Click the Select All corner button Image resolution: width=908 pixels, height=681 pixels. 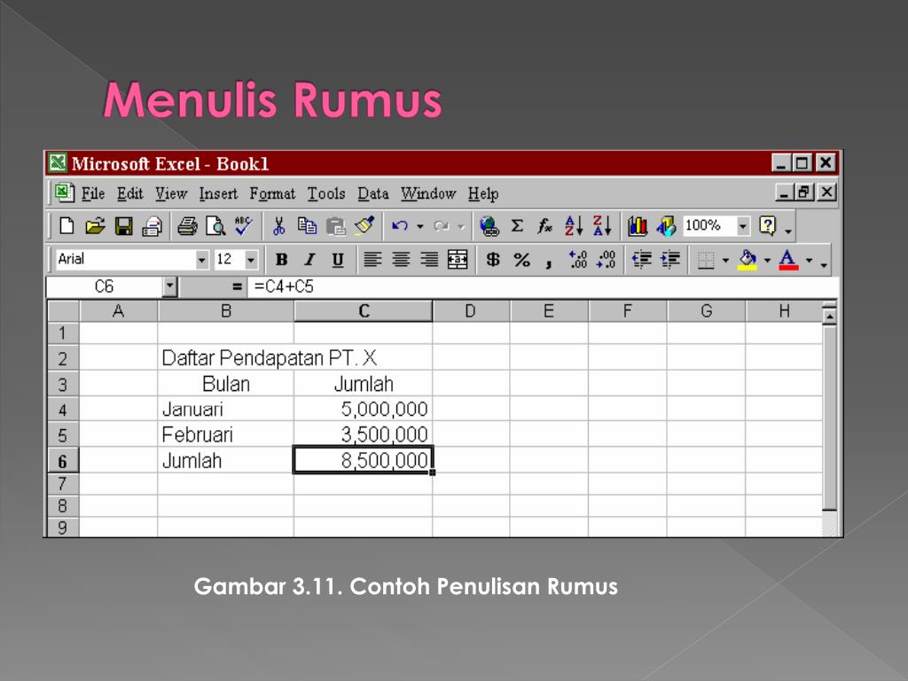[x=63, y=311]
